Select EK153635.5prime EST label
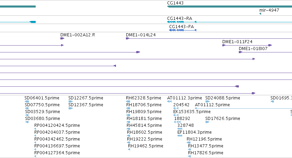The image size is (292, 158). [192, 112]
